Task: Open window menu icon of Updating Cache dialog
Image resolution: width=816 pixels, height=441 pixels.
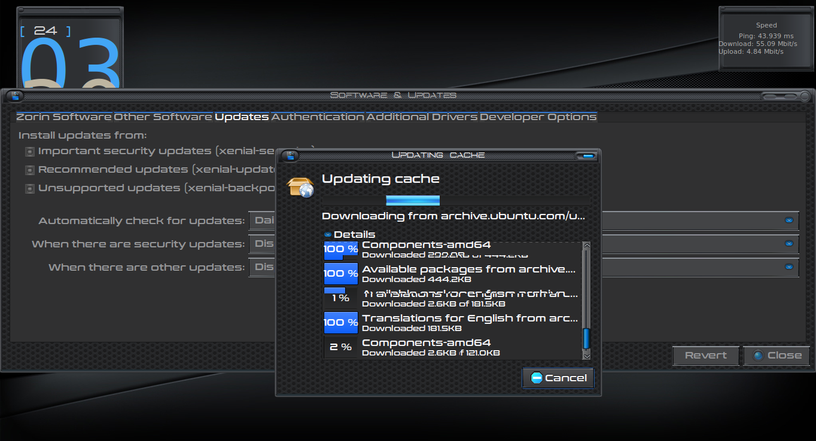Action: point(291,155)
